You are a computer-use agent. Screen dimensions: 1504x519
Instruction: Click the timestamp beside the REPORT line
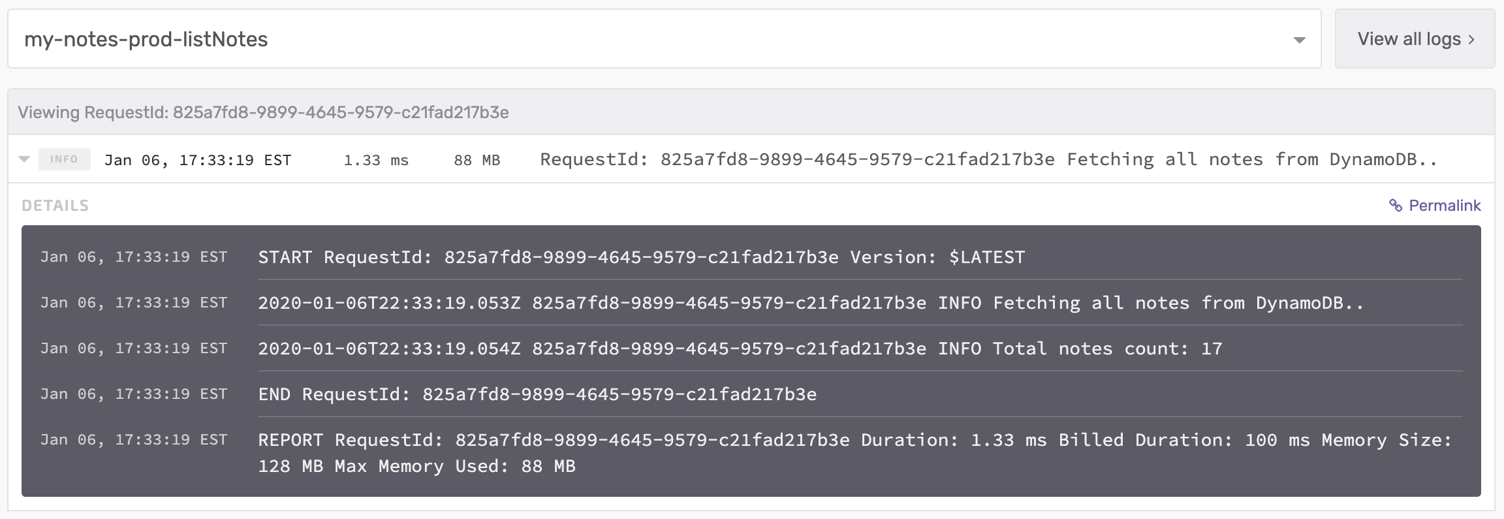pos(134,440)
